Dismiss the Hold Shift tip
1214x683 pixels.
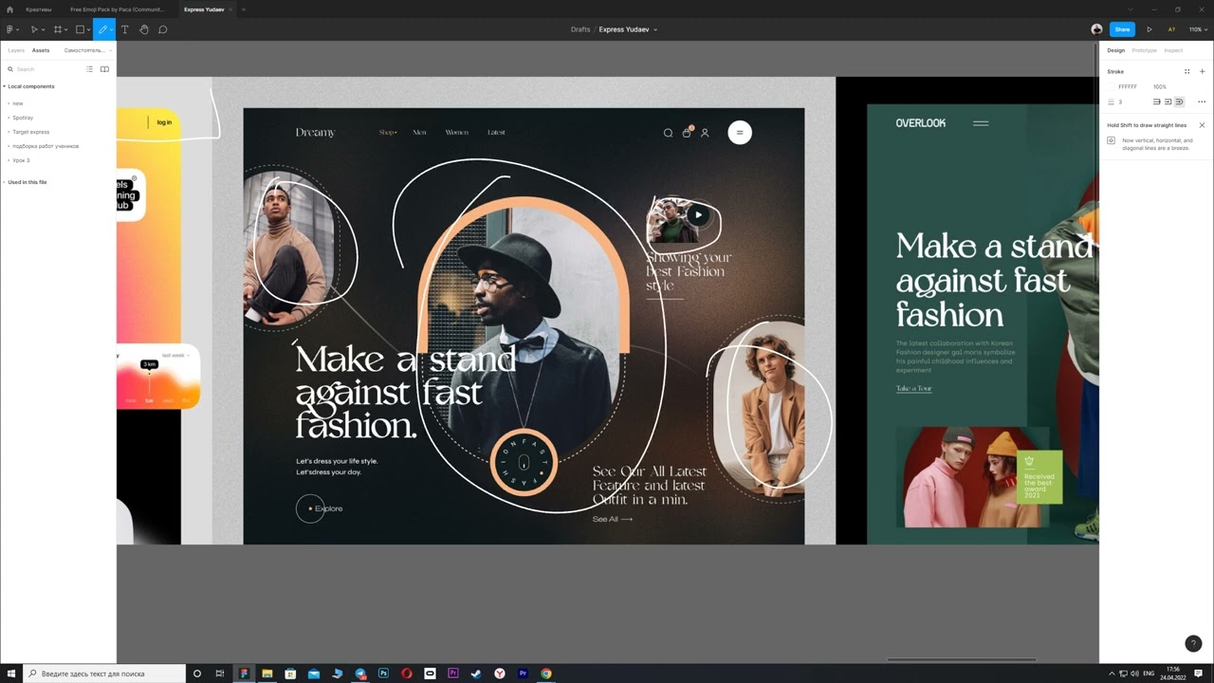click(x=1202, y=125)
